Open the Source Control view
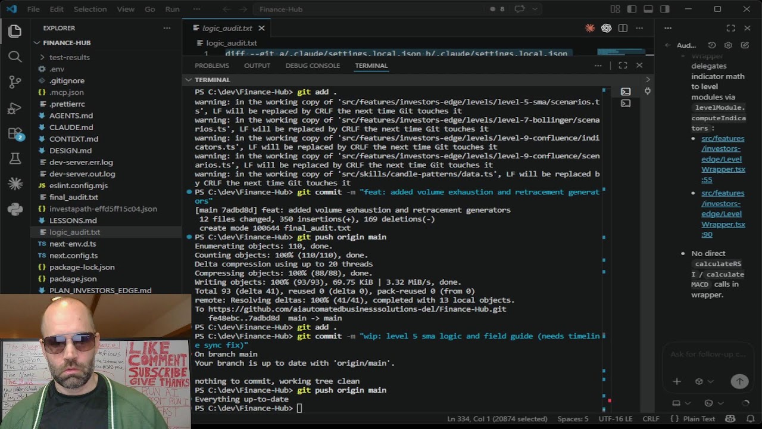The height and width of the screenshot is (429, 762). 15,82
